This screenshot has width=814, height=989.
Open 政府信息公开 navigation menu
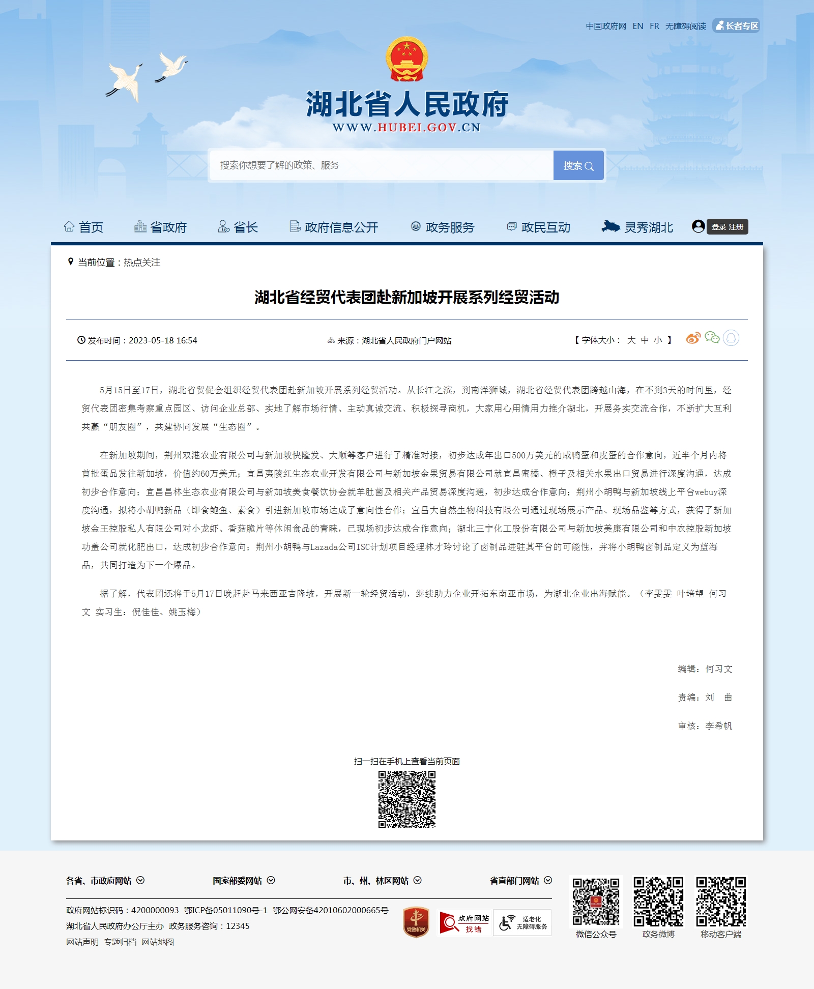[334, 227]
